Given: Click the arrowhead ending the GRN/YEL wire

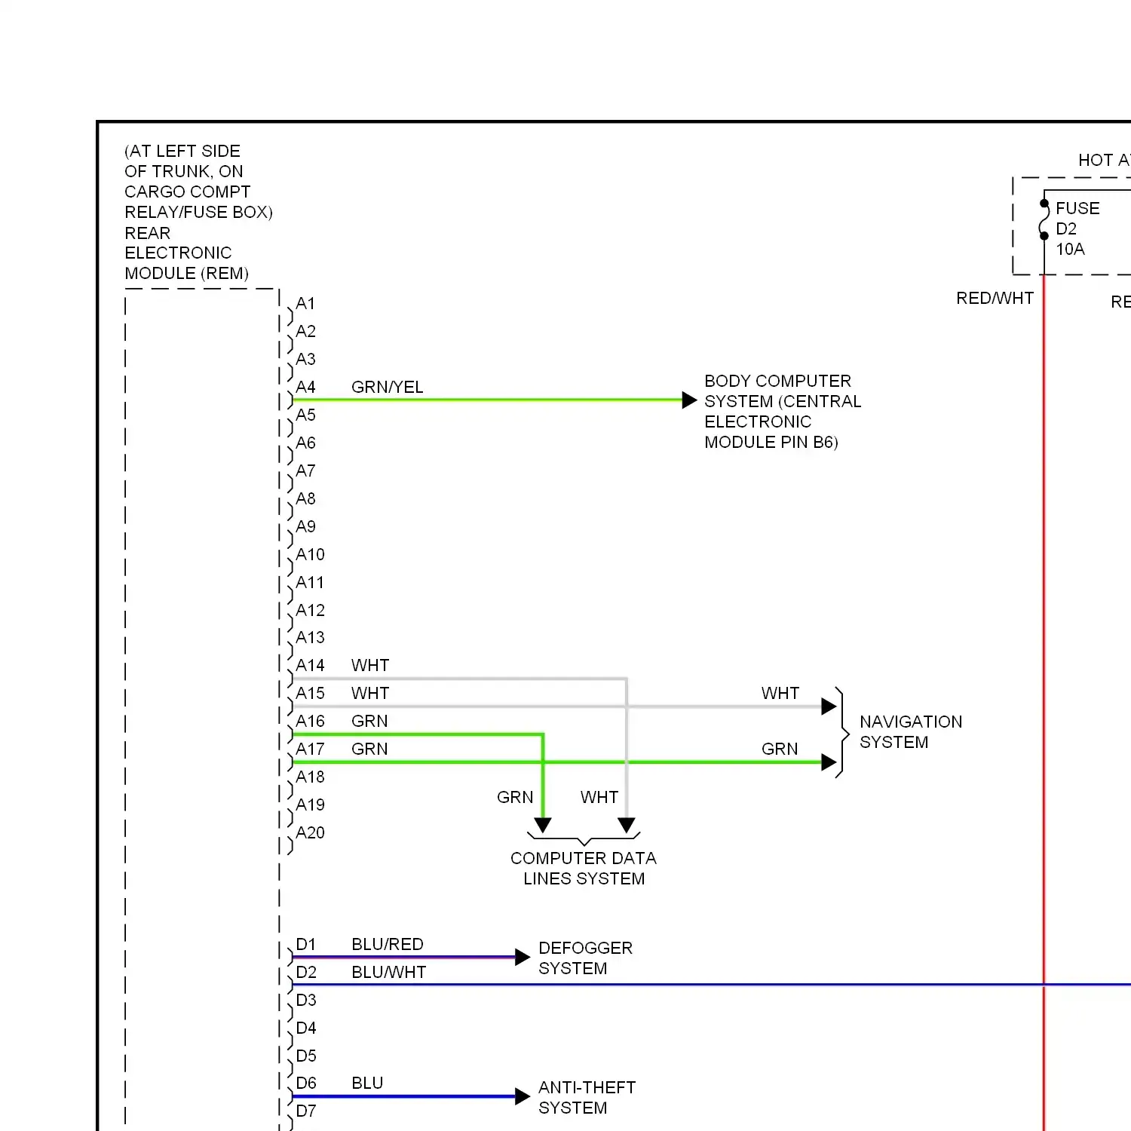Looking at the screenshot, I should [x=689, y=400].
